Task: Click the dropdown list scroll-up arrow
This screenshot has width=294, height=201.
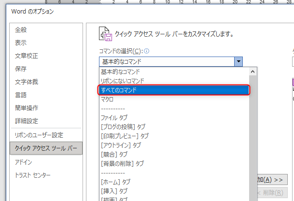Action: click(253, 72)
